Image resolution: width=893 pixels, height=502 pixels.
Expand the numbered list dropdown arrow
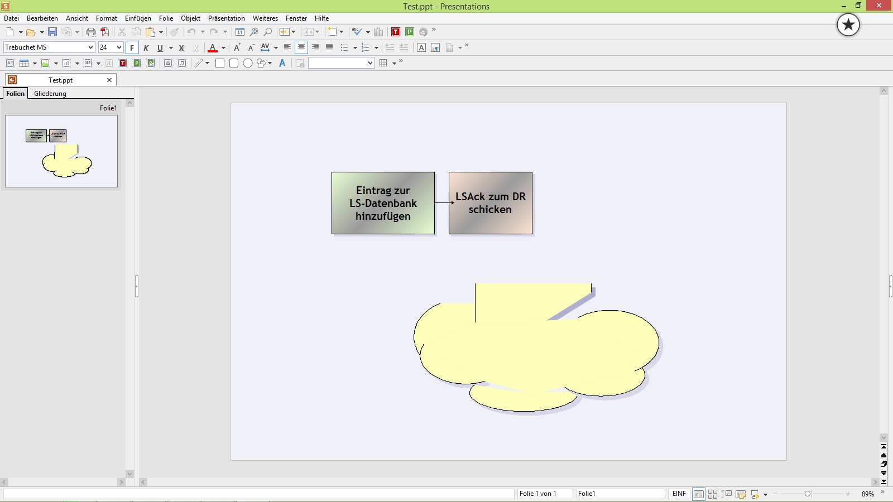(376, 48)
